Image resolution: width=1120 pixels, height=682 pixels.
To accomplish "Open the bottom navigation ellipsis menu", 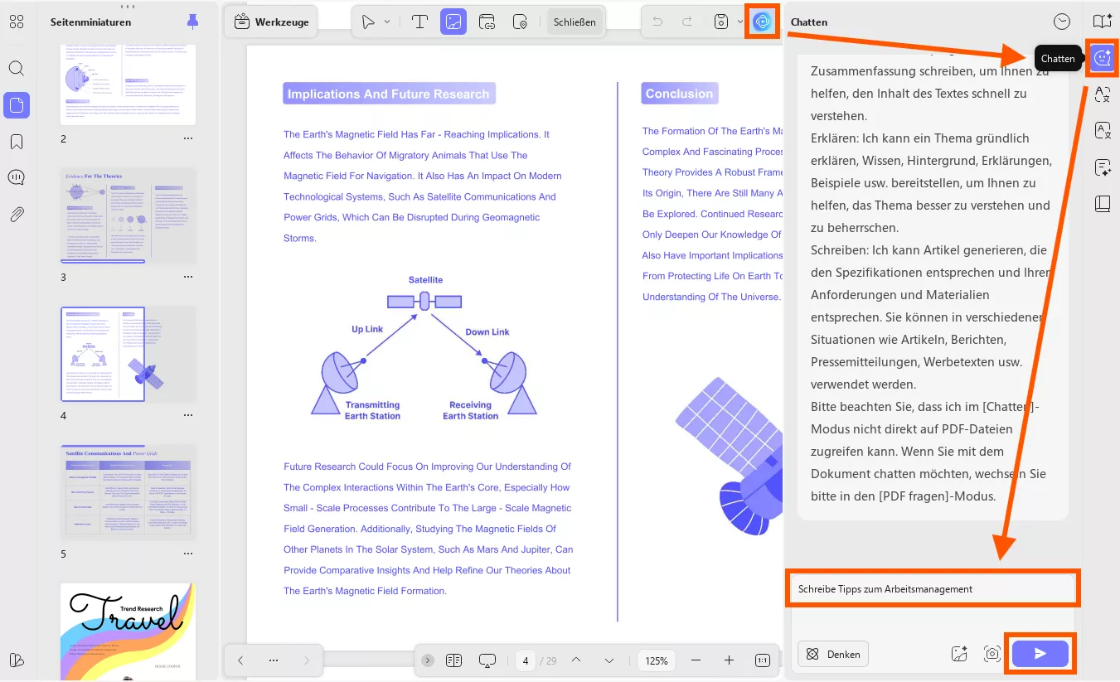I will [x=274, y=660].
